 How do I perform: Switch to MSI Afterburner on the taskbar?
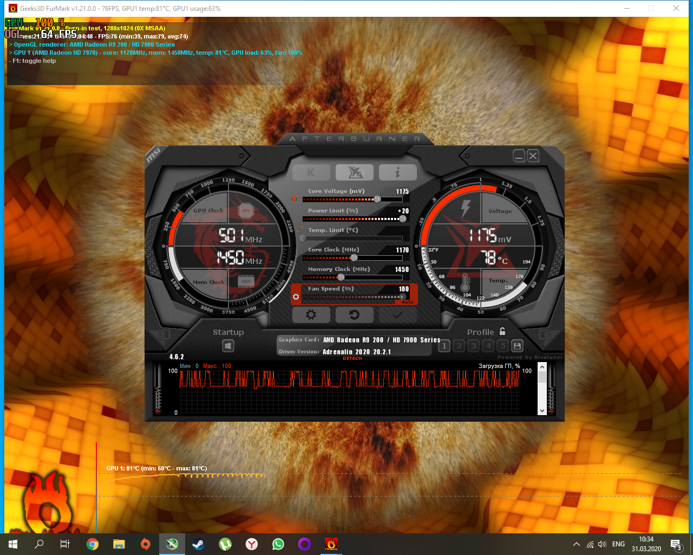click(172, 544)
